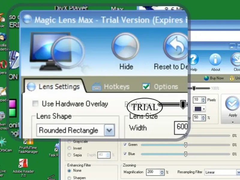Click the 100% slider handle

point(194,88)
